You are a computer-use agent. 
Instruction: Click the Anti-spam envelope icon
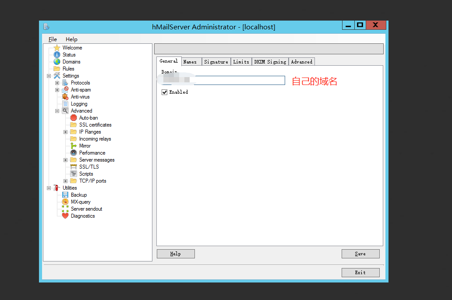click(x=65, y=90)
